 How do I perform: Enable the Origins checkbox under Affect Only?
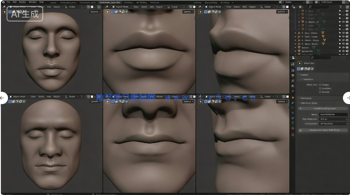pos(320,85)
